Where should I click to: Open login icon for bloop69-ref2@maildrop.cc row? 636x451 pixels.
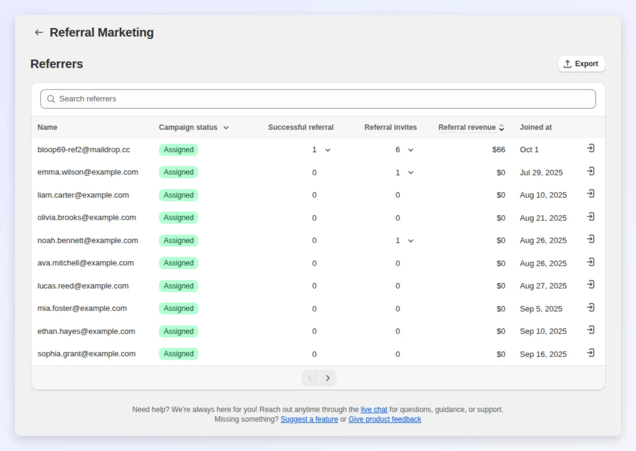point(591,148)
